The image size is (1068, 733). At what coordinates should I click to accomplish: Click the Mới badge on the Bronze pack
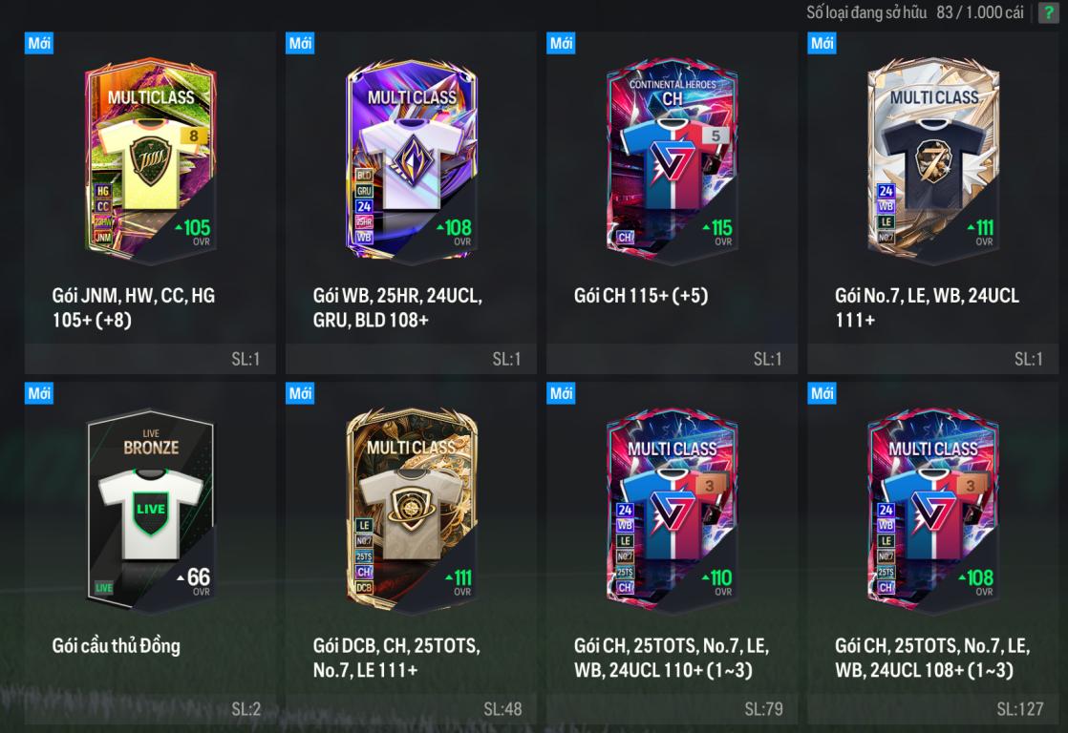point(39,392)
